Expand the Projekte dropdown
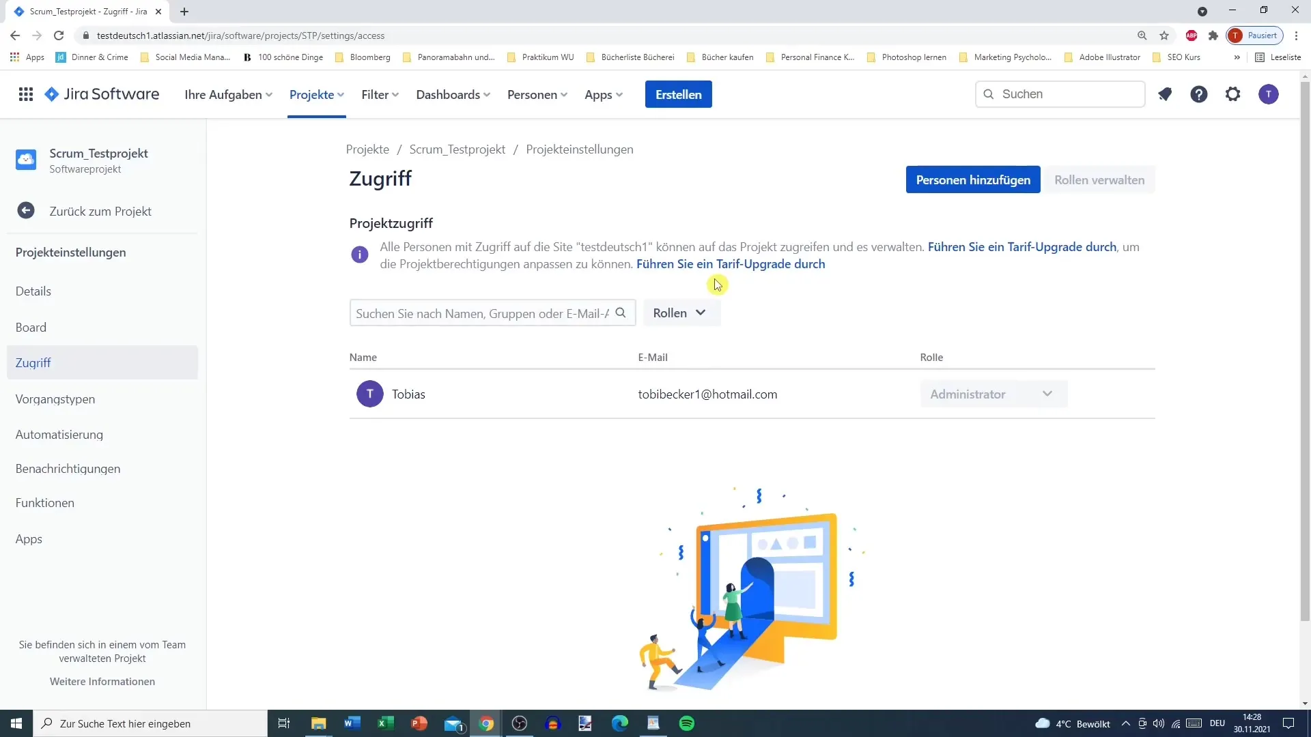Viewport: 1311px width, 737px height. pos(316,95)
